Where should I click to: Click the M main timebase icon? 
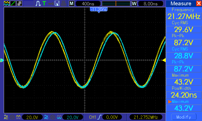pos(72,4)
